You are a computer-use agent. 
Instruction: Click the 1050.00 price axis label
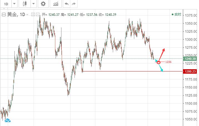point(191,119)
